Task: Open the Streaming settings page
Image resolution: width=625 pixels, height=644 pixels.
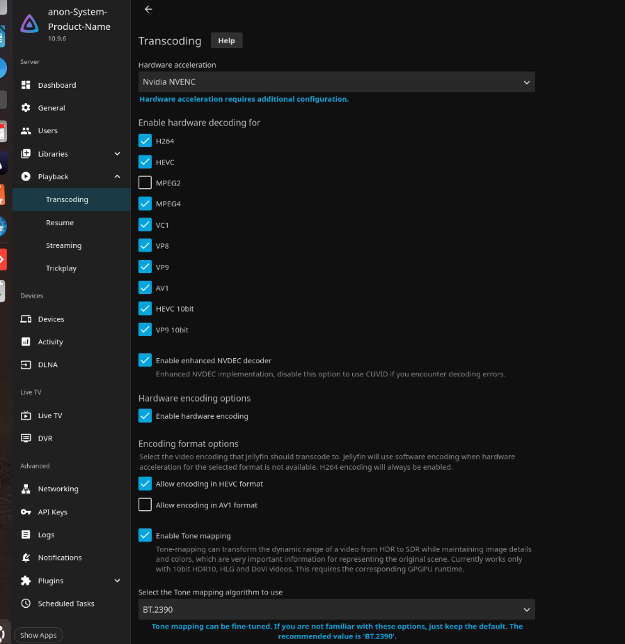Action: click(63, 246)
